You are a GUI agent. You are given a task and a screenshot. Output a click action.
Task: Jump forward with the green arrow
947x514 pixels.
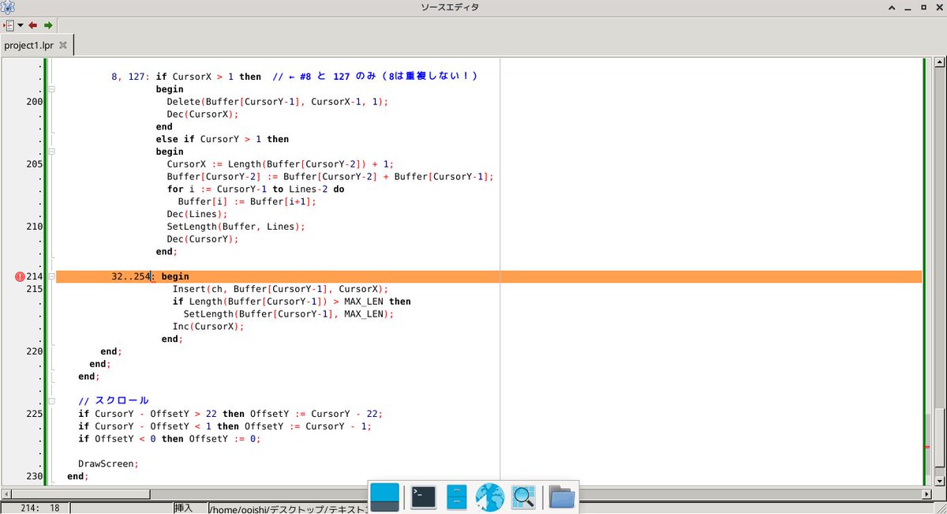(x=48, y=25)
